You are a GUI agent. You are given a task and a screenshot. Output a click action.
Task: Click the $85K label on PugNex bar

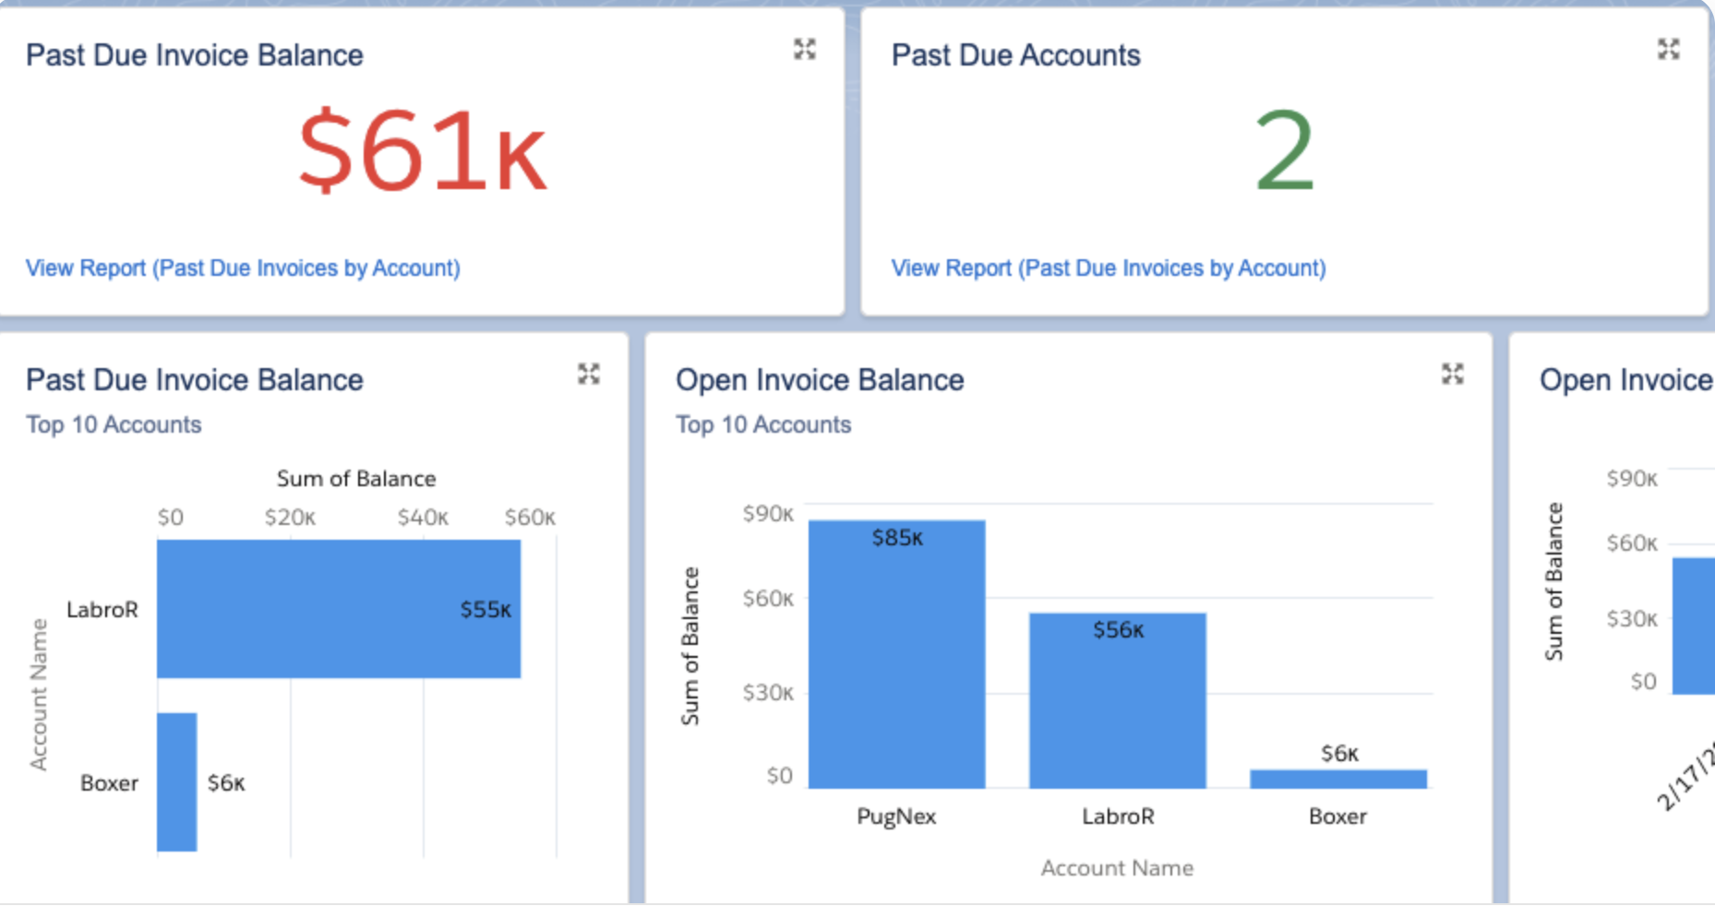tap(897, 538)
